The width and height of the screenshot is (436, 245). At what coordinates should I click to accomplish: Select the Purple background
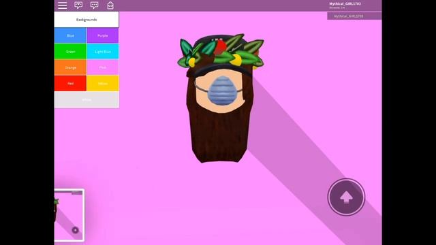pos(103,35)
